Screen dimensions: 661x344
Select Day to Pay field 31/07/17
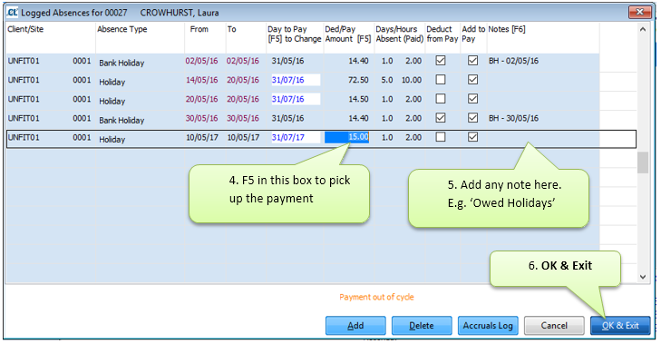coord(296,137)
